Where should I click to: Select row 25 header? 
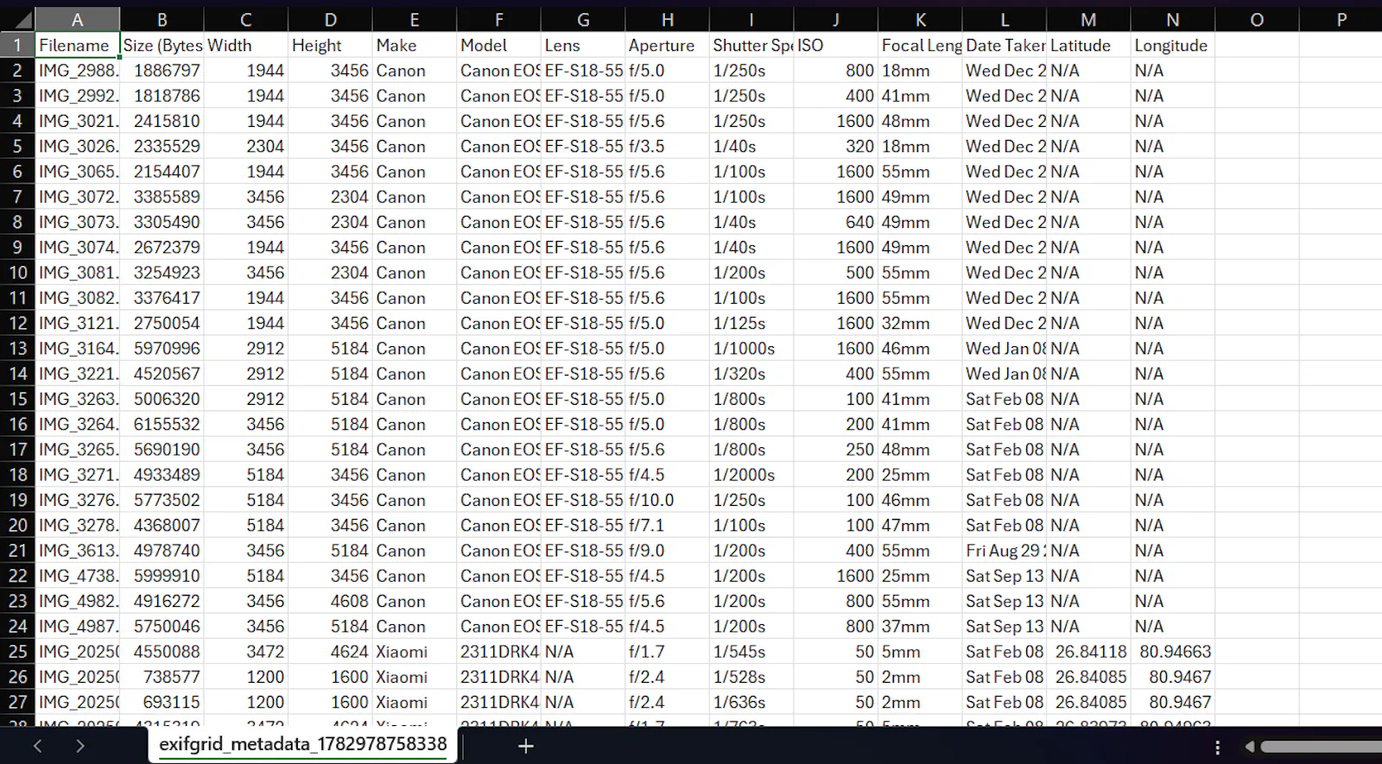[x=17, y=651]
